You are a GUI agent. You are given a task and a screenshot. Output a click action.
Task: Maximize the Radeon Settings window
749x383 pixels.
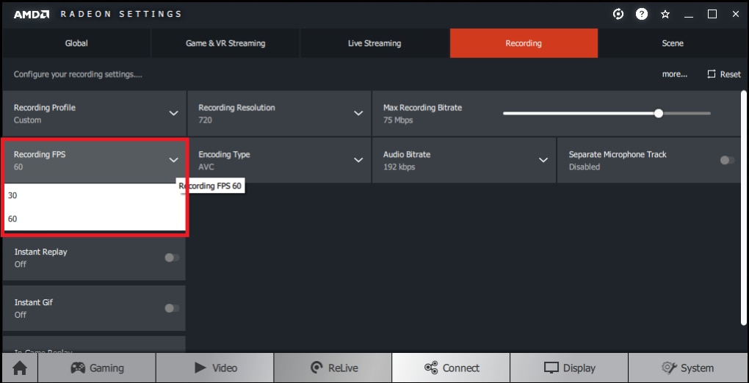click(712, 15)
